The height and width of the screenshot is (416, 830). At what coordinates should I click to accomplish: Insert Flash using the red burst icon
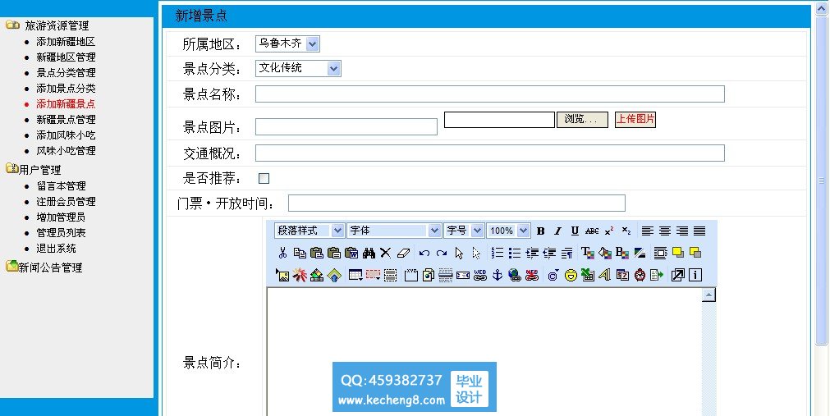coord(300,275)
